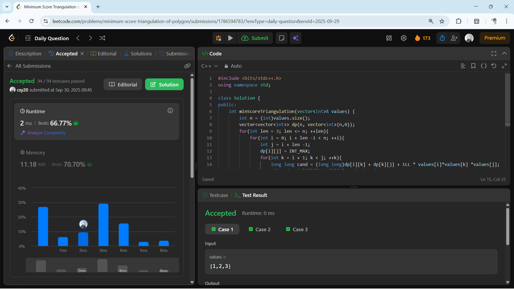Select Case 1 result
The width and height of the screenshot is (514, 289).
[x=222, y=229]
